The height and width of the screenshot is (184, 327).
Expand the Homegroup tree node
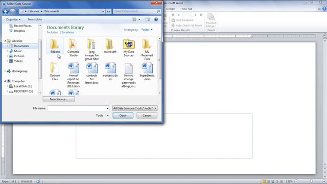[5, 71]
